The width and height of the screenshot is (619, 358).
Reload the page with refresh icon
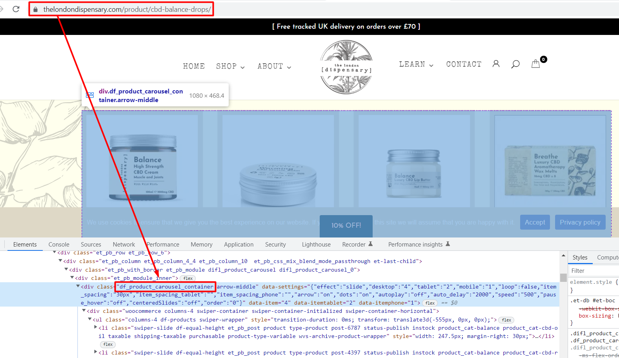pyautogui.click(x=16, y=9)
